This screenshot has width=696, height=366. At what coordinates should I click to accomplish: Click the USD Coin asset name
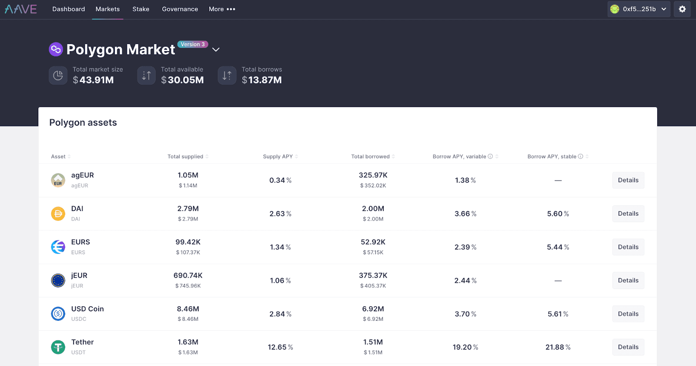tap(87, 309)
